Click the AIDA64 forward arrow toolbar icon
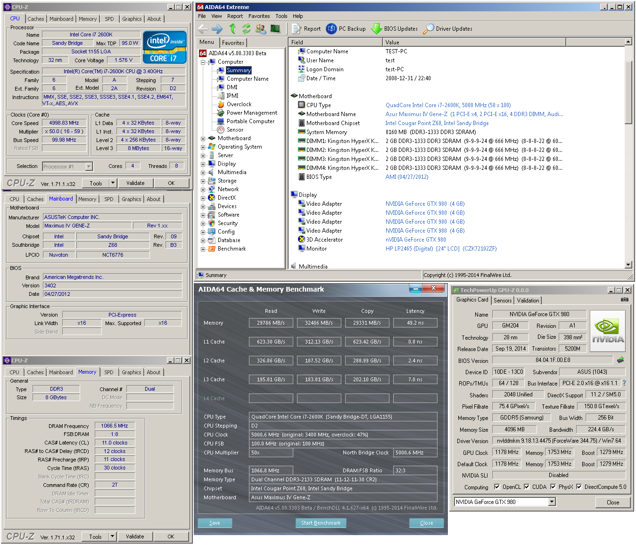 point(217,29)
